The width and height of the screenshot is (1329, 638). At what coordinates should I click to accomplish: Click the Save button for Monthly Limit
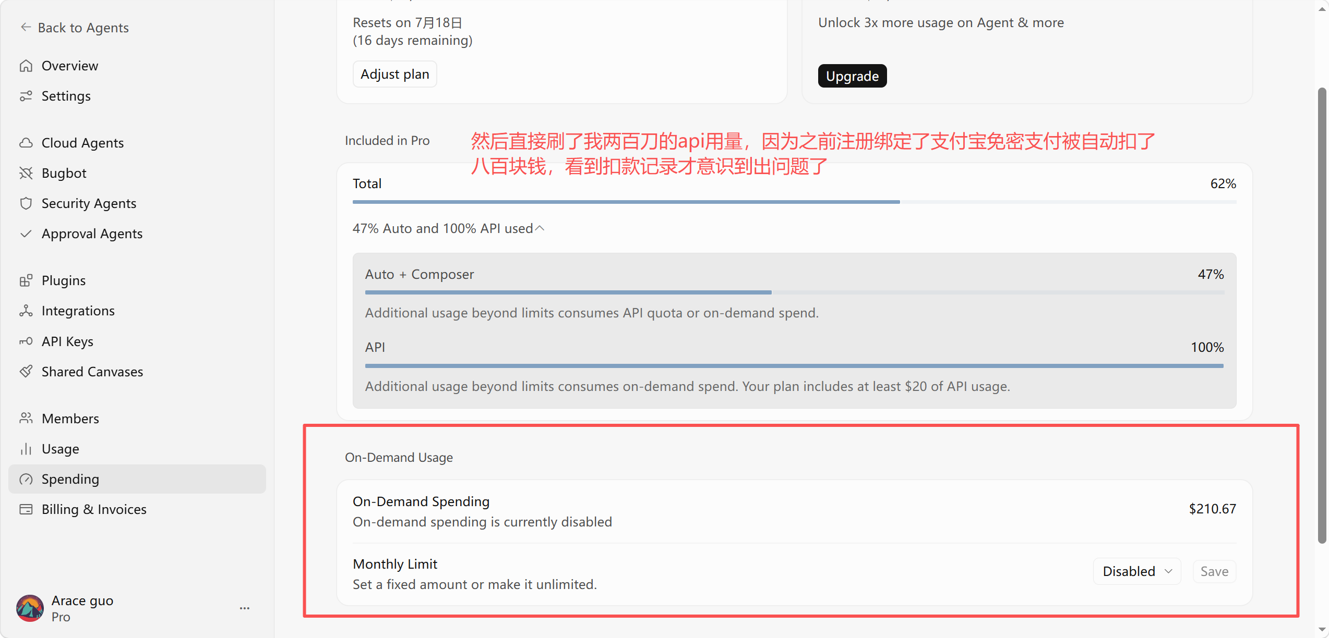1214,571
